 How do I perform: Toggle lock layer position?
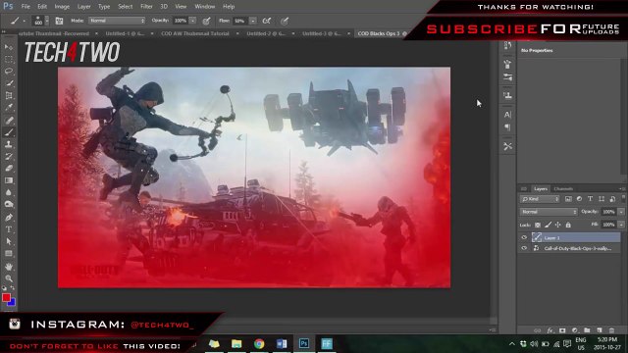[x=557, y=225]
